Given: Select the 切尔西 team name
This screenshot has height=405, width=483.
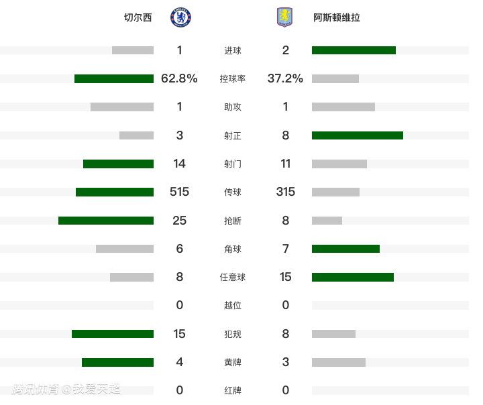Looking at the screenshot, I should pyautogui.click(x=138, y=17).
